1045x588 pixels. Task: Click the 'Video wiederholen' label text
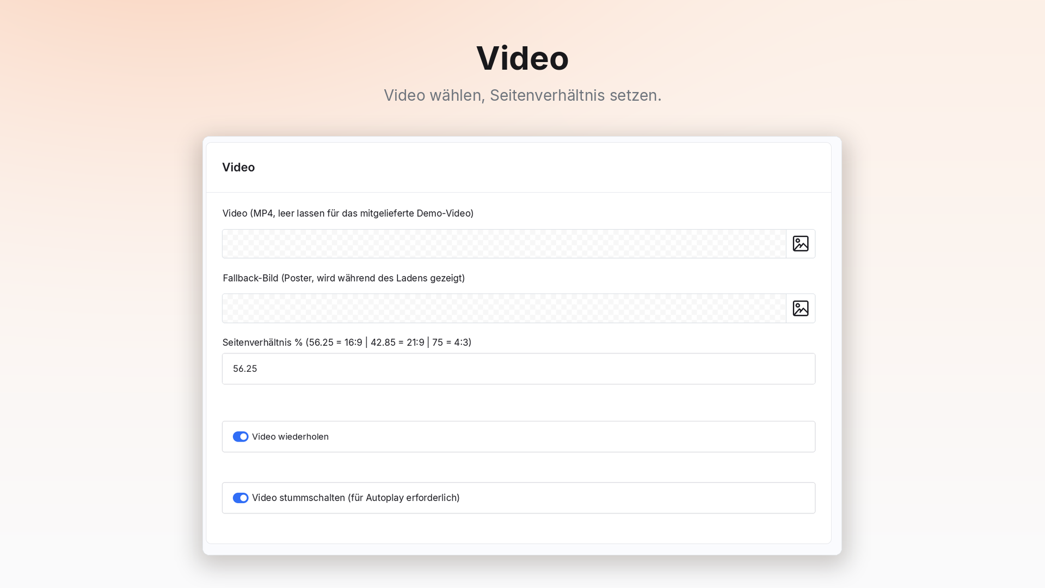290,437
